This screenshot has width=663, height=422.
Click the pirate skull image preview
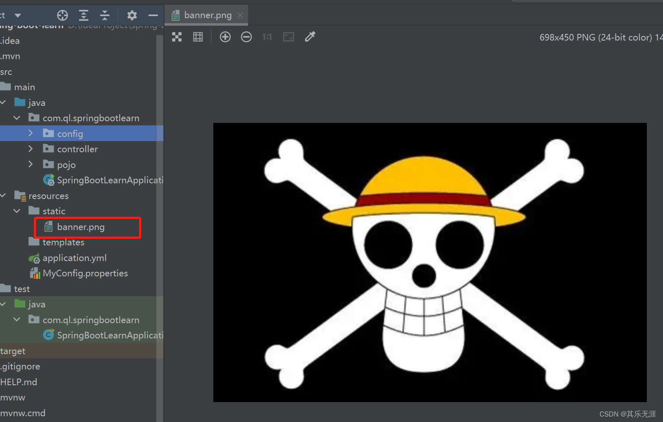coord(430,262)
